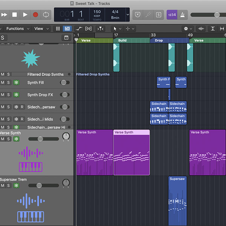The image size is (226, 226).
Task: Select the Drop arrangement marker
Action: pyautogui.click(x=159, y=40)
